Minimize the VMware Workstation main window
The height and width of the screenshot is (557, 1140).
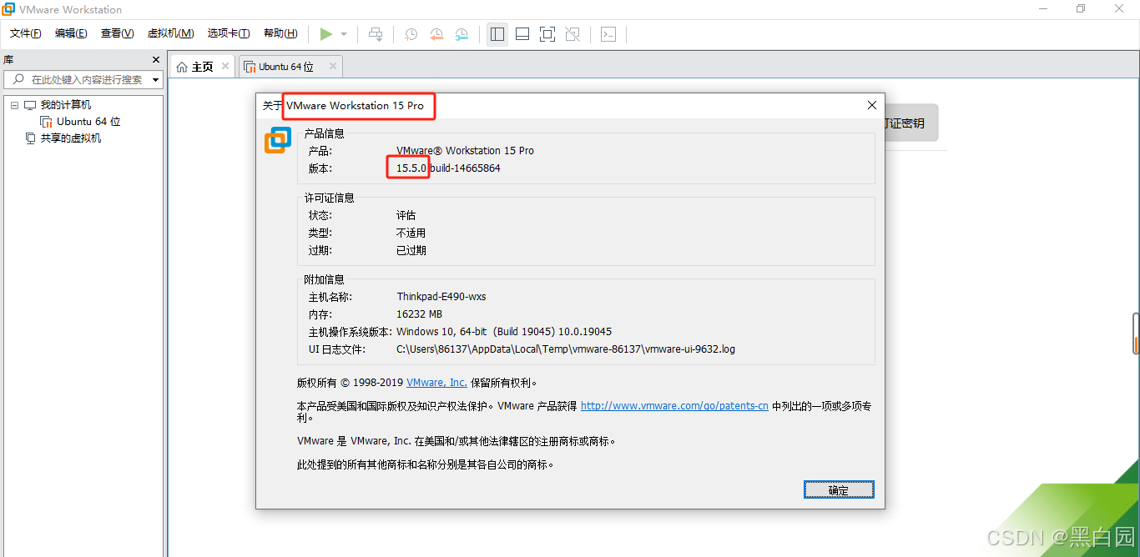point(1043,9)
